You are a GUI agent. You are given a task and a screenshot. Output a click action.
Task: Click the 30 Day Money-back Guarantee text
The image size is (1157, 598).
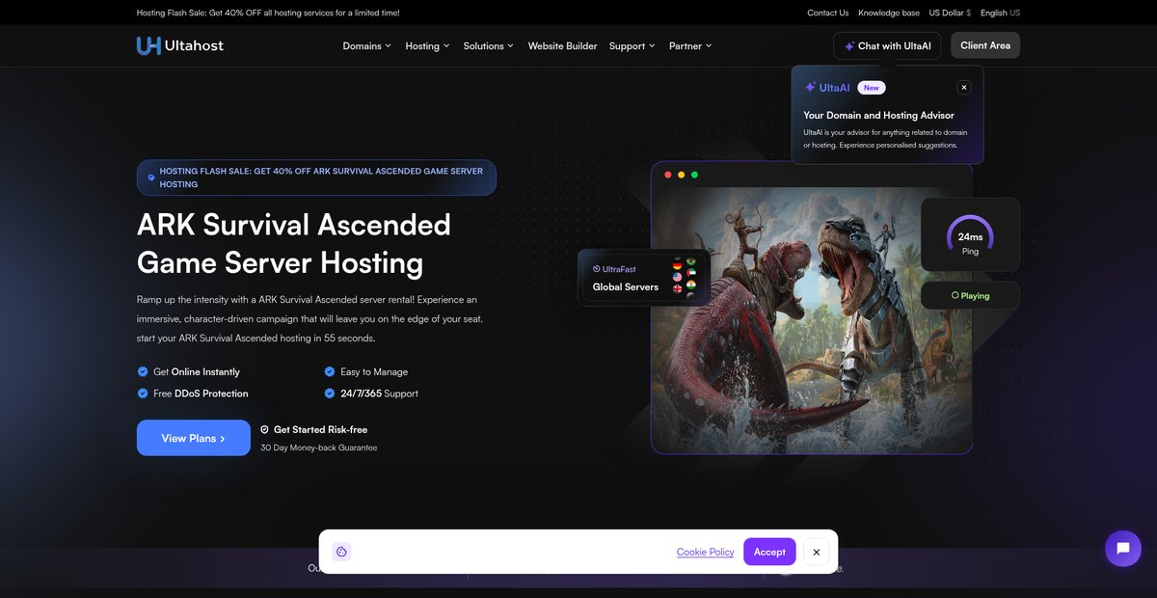(x=319, y=448)
